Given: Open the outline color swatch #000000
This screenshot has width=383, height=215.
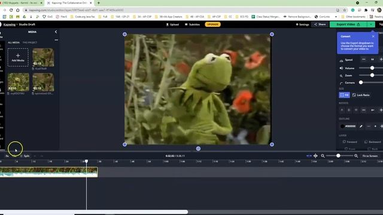Looking at the screenshot, I should [342, 126].
